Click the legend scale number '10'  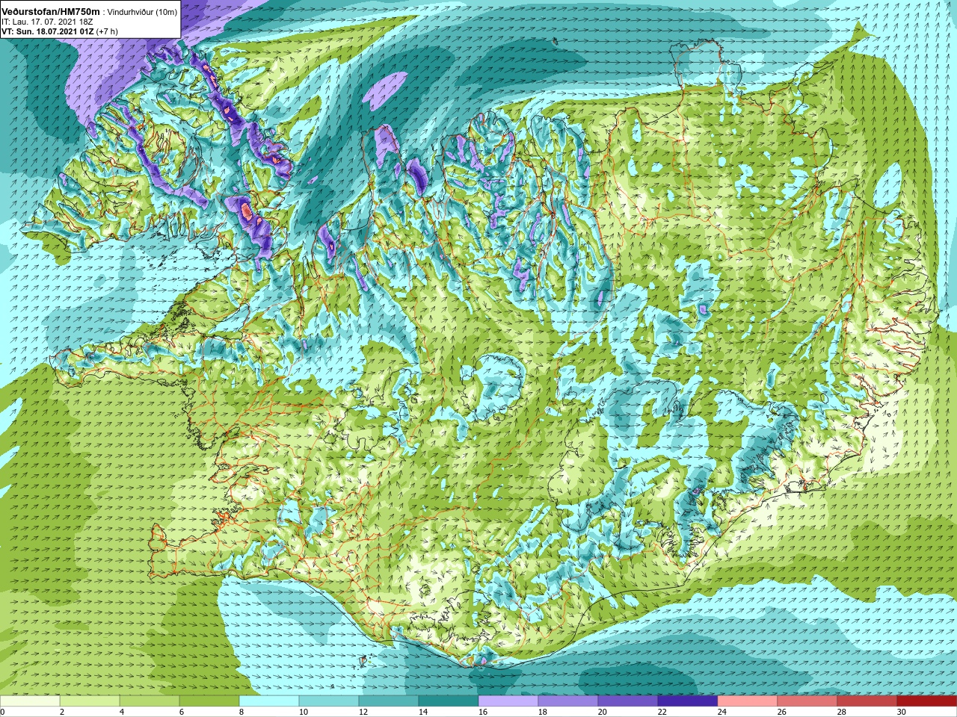(304, 712)
